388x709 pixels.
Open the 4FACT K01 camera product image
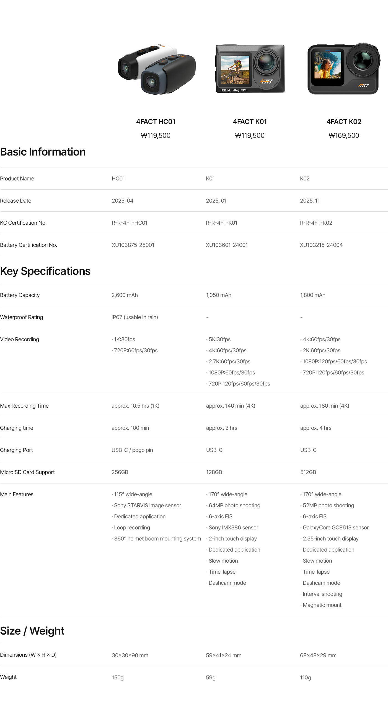pyautogui.click(x=250, y=69)
